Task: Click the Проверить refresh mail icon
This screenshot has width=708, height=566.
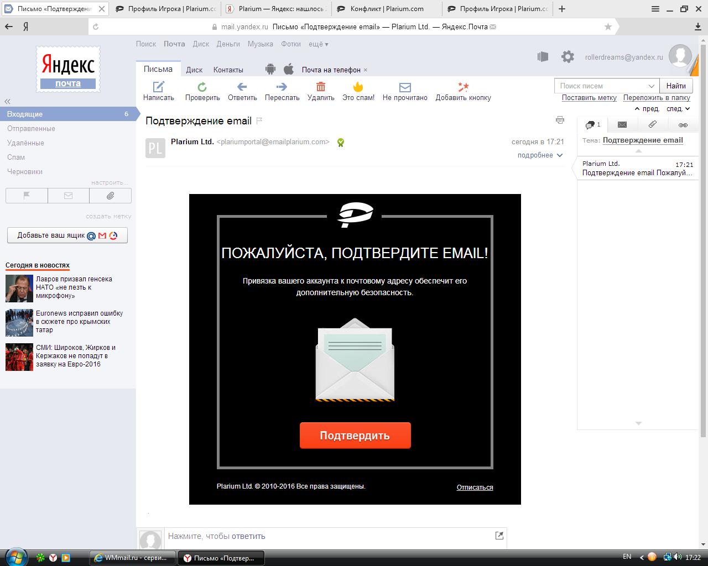Action: [x=202, y=87]
